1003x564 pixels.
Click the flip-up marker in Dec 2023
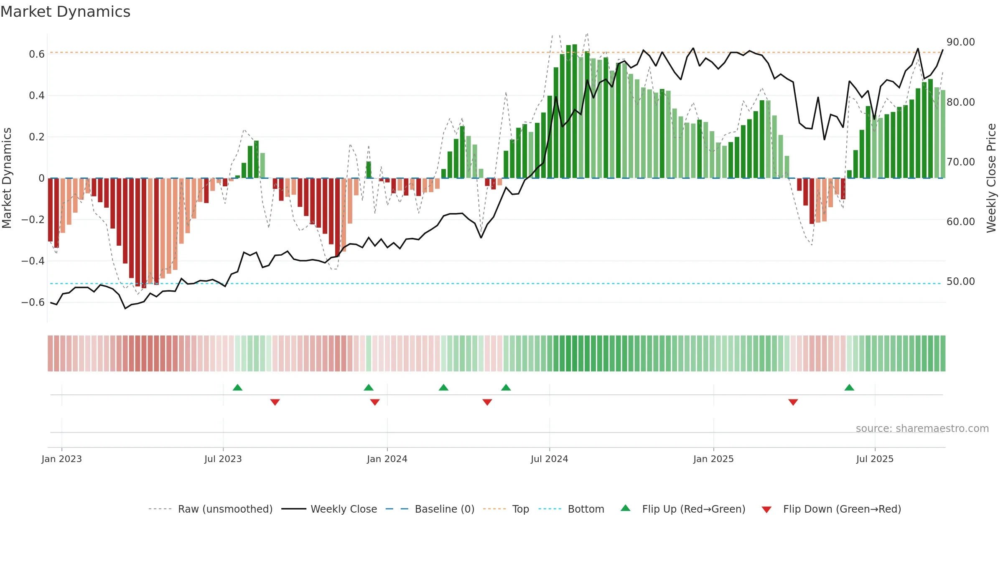click(369, 387)
